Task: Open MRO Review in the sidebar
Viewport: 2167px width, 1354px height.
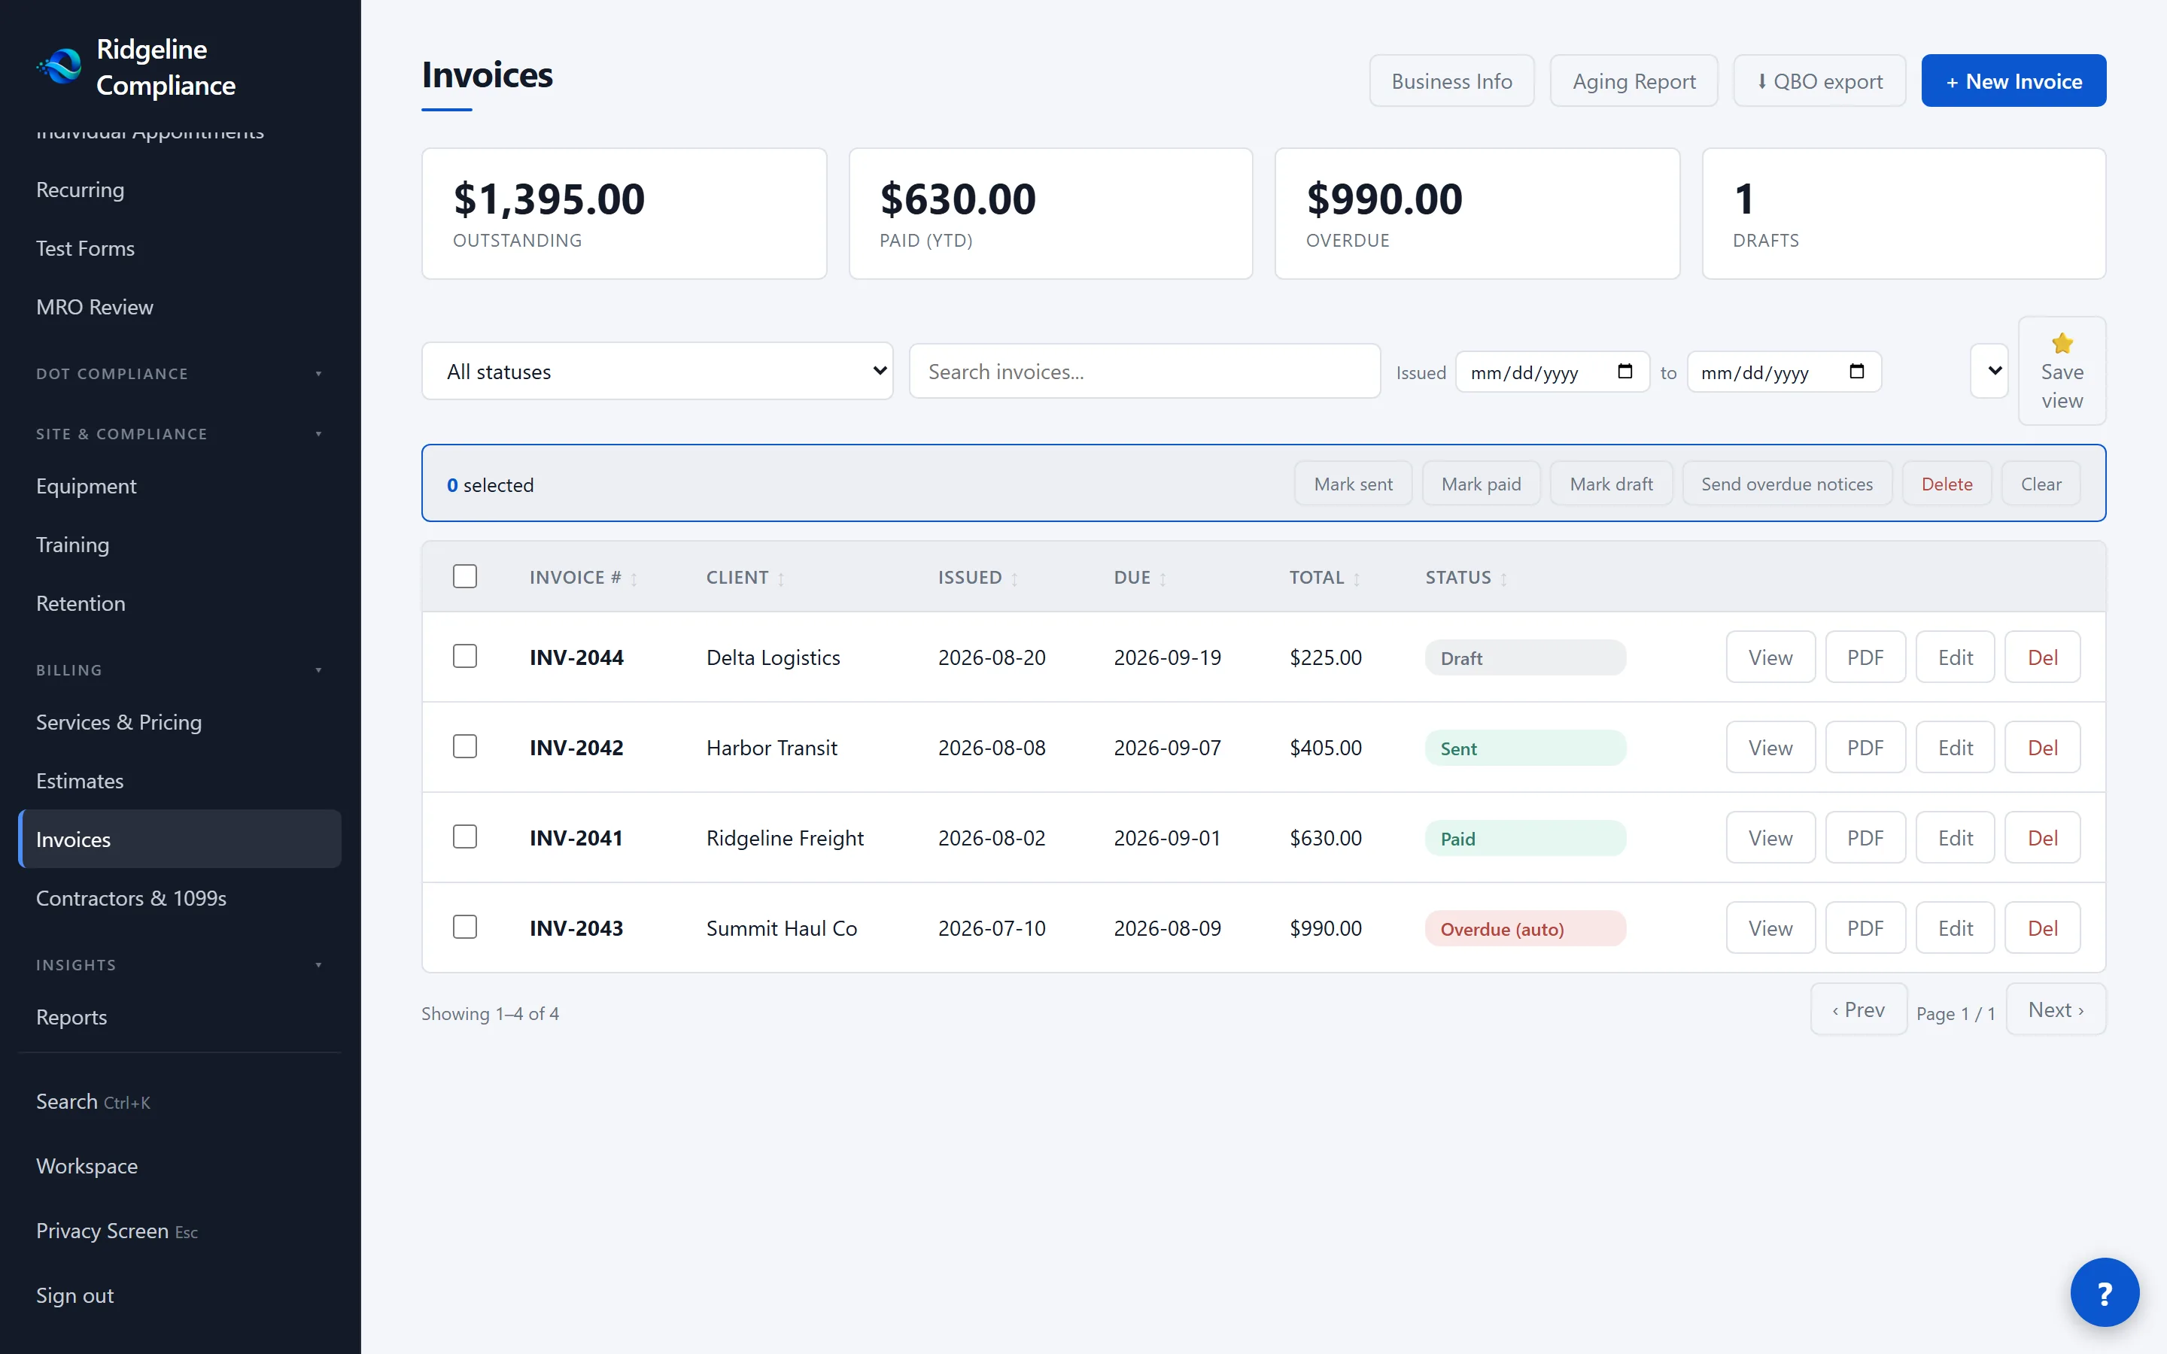Action: (x=179, y=307)
